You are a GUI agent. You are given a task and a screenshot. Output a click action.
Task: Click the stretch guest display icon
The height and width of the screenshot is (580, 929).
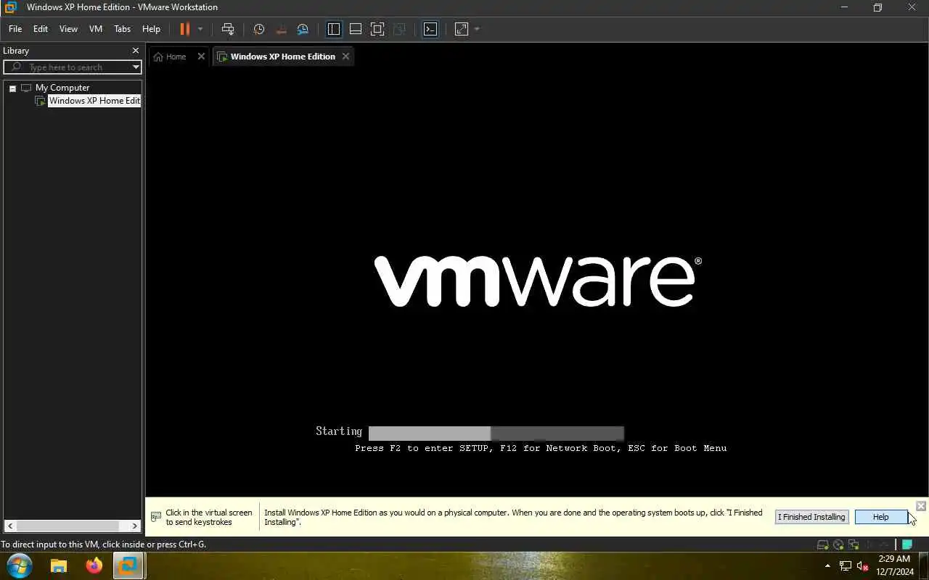point(462,29)
